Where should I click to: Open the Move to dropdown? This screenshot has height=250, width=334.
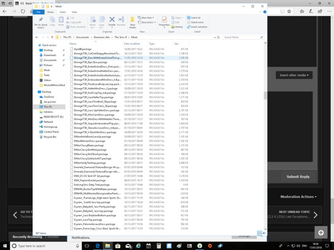[93, 23]
